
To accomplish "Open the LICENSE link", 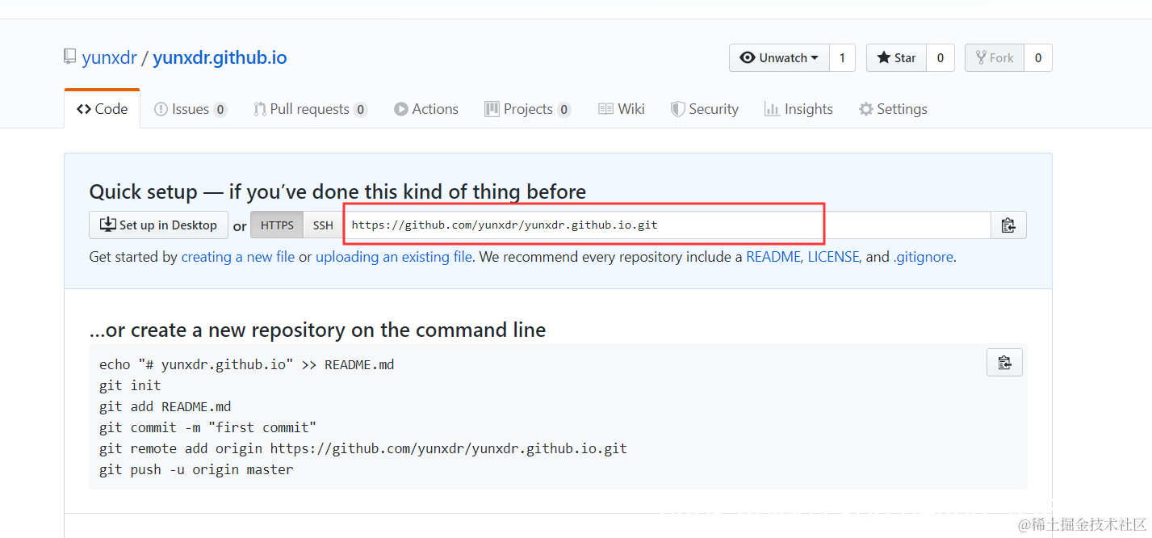I will click(833, 257).
